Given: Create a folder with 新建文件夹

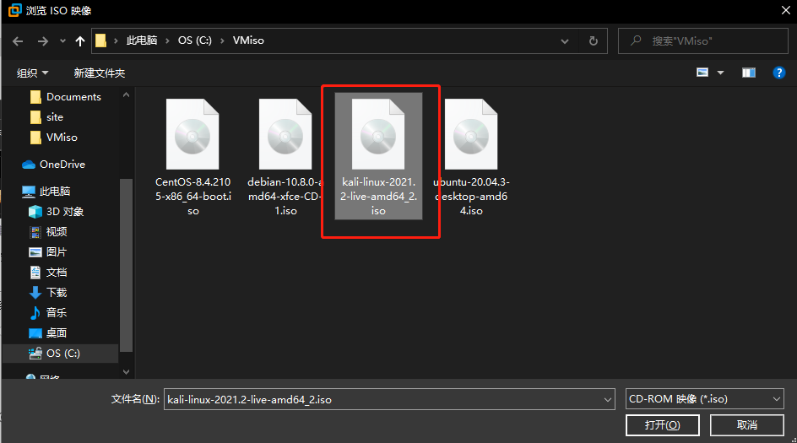Looking at the screenshot, I should pos(99,73).
